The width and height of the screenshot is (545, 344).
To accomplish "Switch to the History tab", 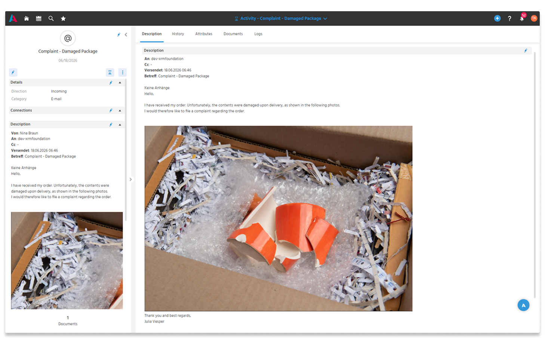I will [x=178, y=34].
